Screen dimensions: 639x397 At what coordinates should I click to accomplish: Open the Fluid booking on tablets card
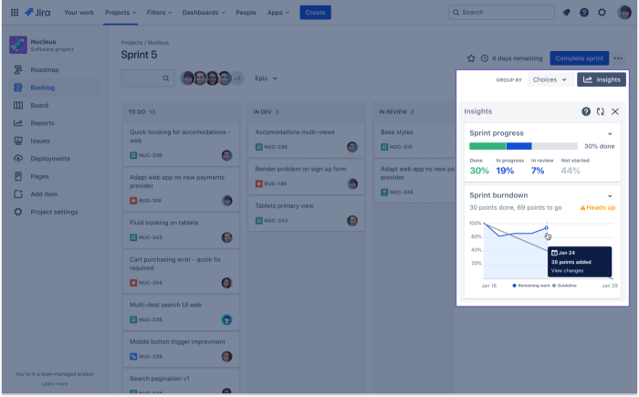(x=181, y=229)
